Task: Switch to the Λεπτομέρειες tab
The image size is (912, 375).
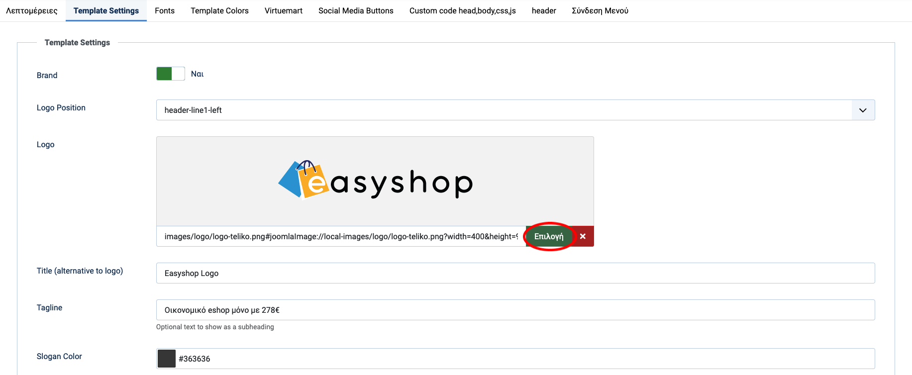Action: coord(32,10)
